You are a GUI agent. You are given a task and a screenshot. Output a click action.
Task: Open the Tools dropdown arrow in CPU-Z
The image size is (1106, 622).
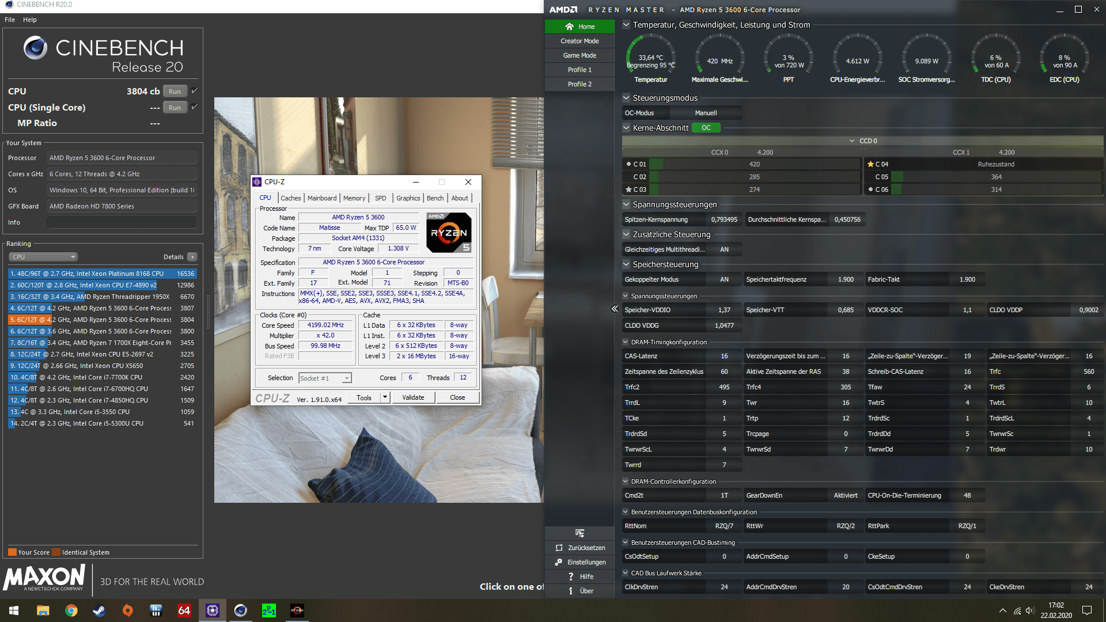(385, 397)
